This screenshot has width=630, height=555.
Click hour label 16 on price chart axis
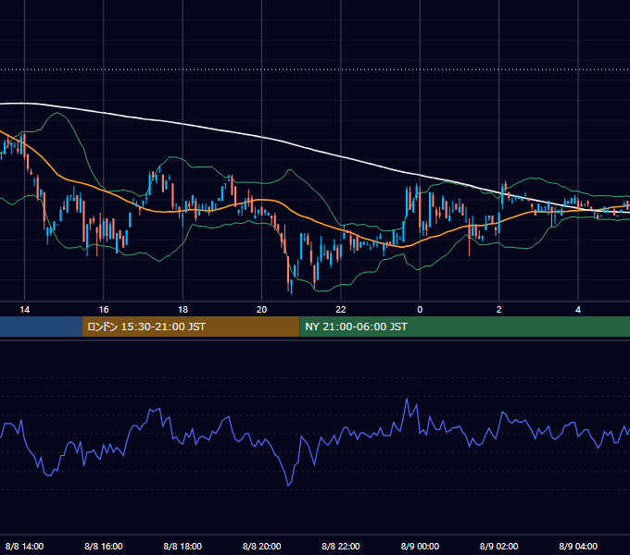(104, 309)
